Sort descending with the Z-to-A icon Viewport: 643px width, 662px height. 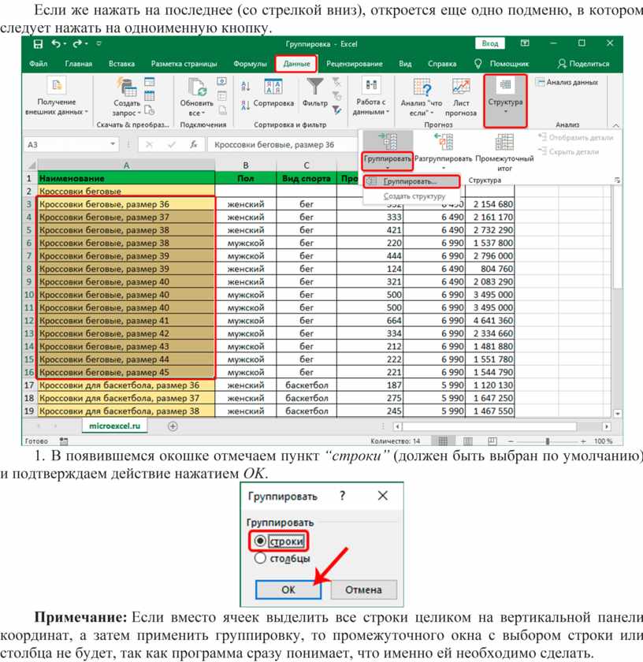click(245, 105)
